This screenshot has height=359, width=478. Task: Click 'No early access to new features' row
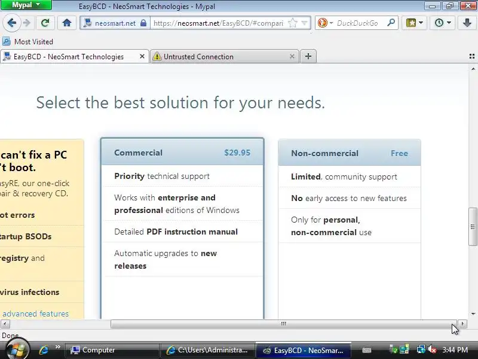pos(350,198)
